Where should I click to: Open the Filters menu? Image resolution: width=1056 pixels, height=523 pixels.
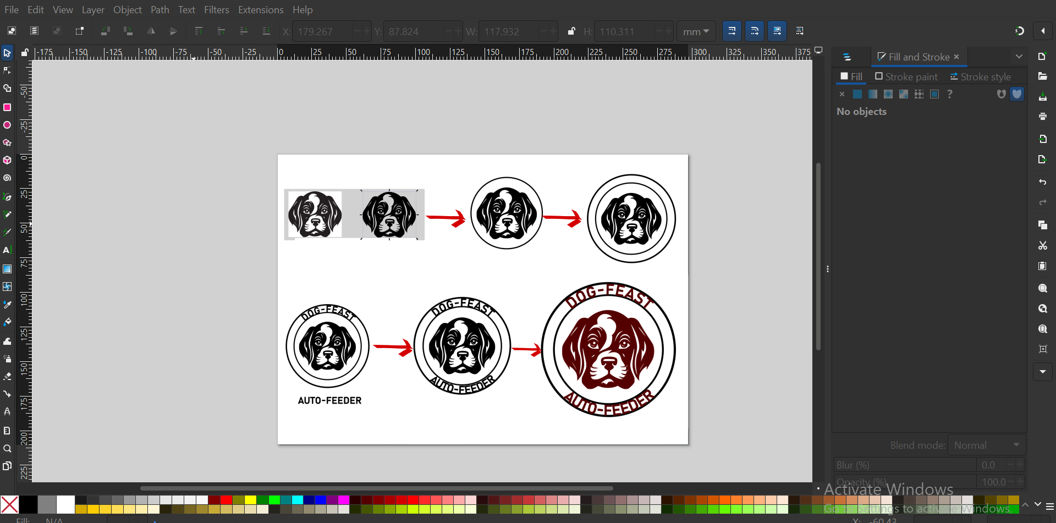[x=216, y=10]
